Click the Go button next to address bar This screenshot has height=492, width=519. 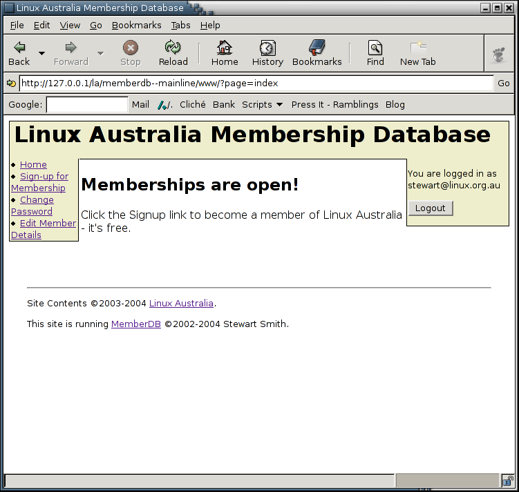(503, 83)
